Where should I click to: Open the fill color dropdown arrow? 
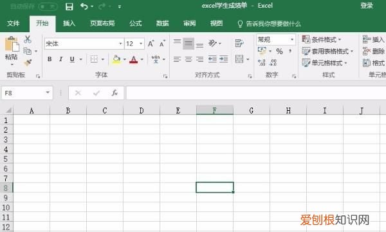(x=125, y=59)
